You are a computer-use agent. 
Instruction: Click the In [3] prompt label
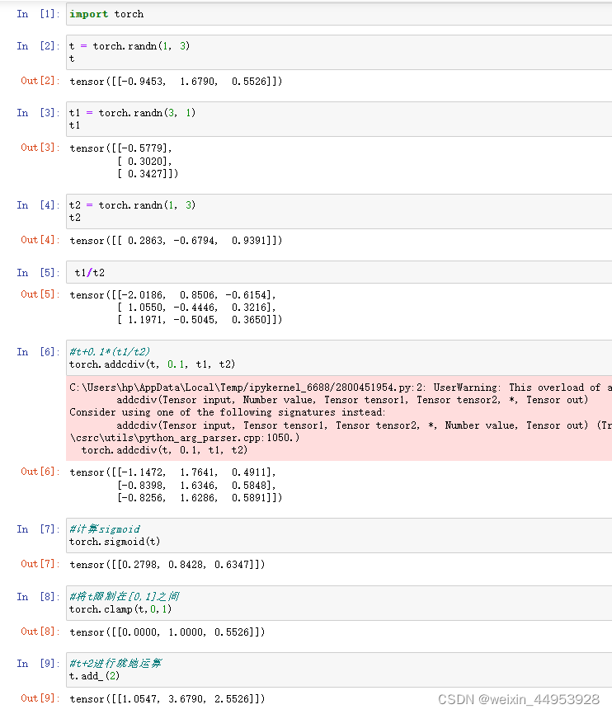38,113
